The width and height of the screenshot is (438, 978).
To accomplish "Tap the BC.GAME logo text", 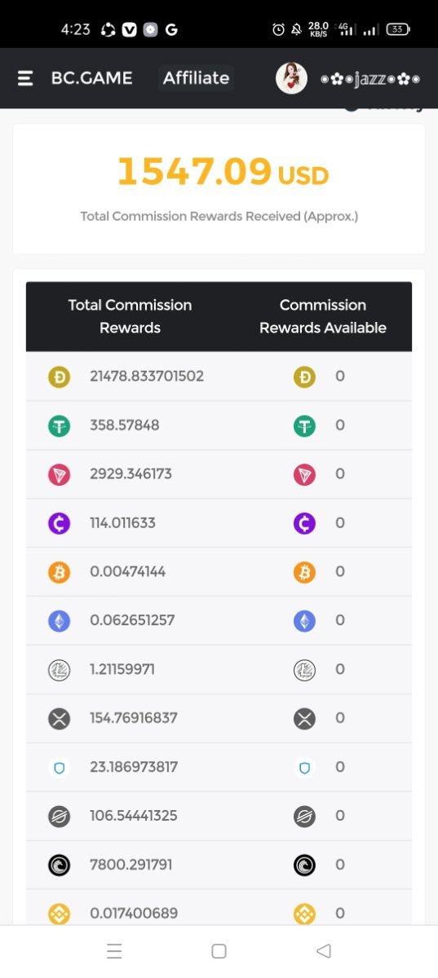I will click(x=91, y=78).
